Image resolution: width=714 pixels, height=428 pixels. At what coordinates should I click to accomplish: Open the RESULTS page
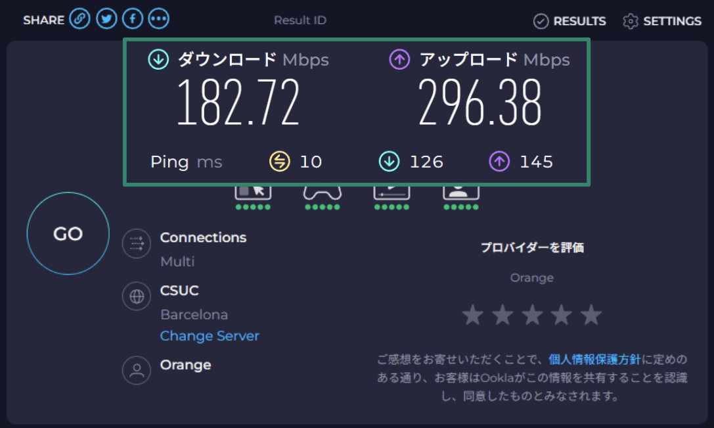[570, 20]
